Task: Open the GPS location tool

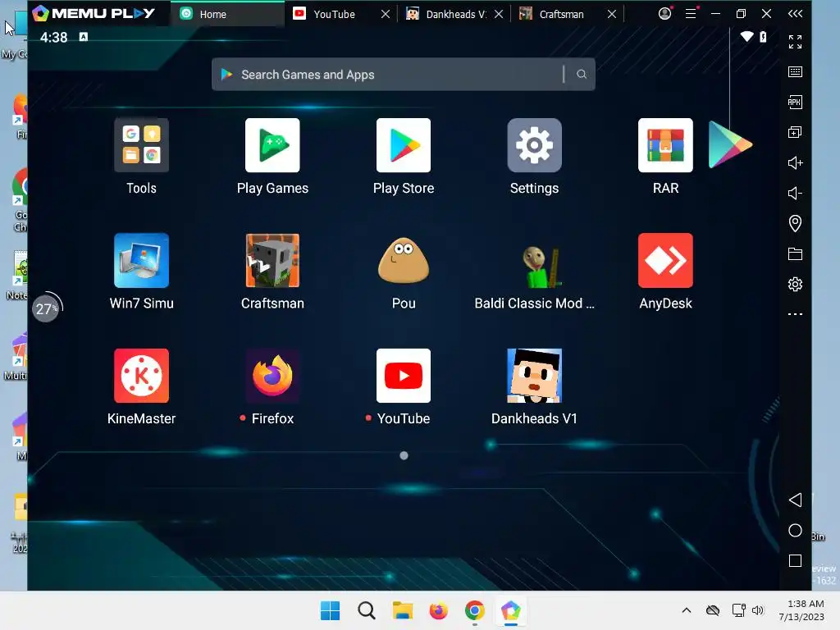Action: coord(795,223)
